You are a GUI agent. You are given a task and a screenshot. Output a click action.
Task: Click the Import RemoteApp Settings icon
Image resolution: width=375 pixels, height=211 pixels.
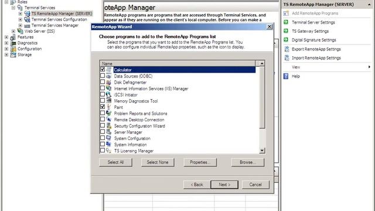click(287, 58)
